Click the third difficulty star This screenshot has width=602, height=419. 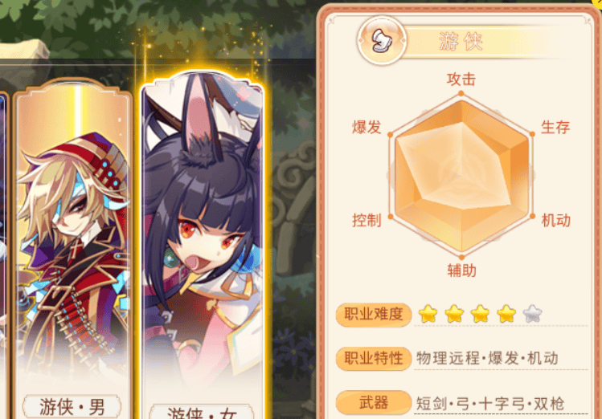481,314
